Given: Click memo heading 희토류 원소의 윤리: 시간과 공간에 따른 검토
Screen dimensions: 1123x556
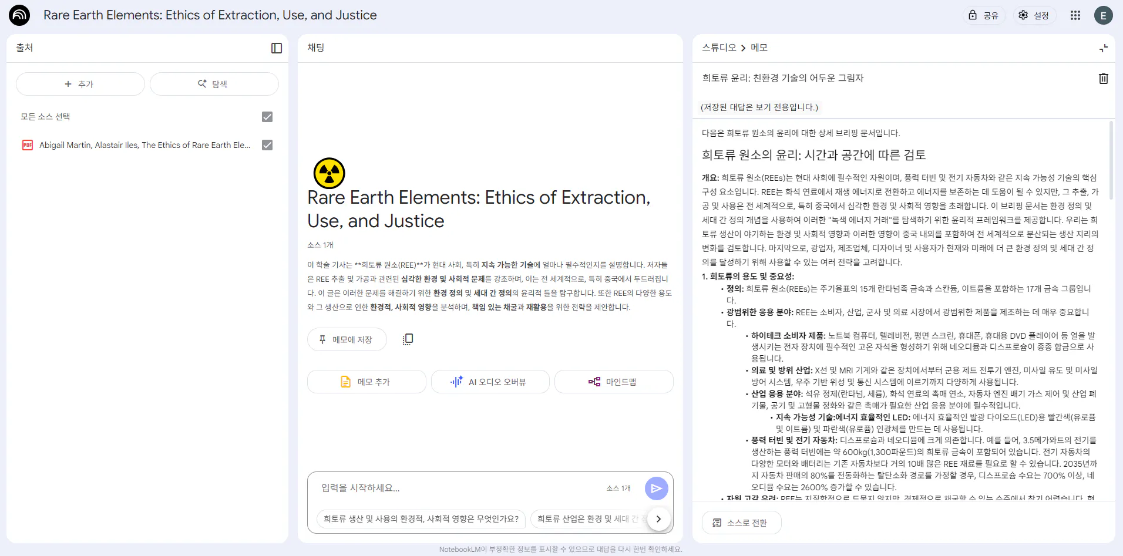Looking at the screenshot, I should pyautogui.click(x=813, y=155).
